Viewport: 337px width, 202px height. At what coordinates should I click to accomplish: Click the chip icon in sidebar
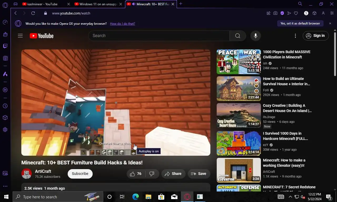5,58
